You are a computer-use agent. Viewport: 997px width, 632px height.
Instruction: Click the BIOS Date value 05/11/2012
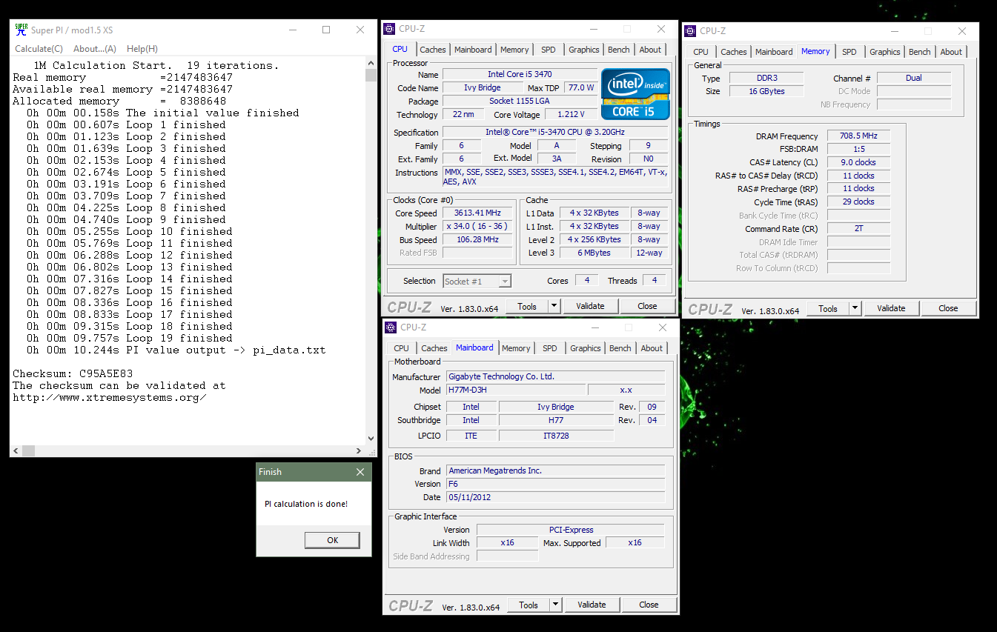coord(555,497)
